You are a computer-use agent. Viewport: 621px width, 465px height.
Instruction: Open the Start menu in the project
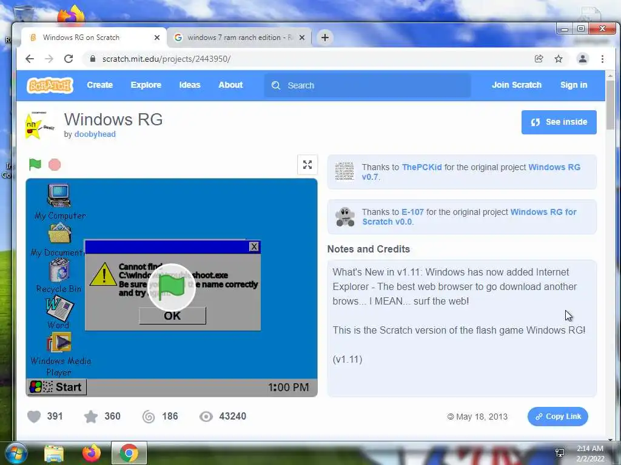pyautogui.click(x=56, y=387)
